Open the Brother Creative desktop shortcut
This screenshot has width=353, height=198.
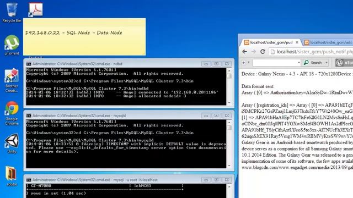12,80
